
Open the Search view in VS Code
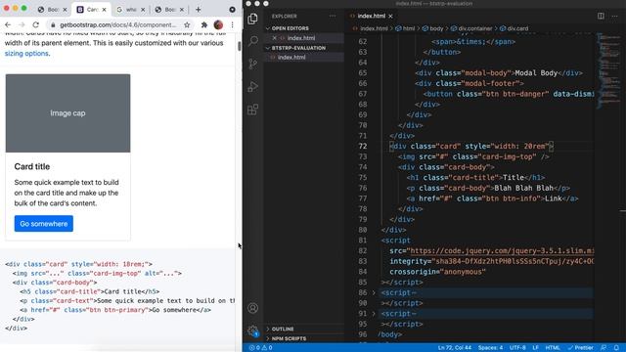[252, 41]
